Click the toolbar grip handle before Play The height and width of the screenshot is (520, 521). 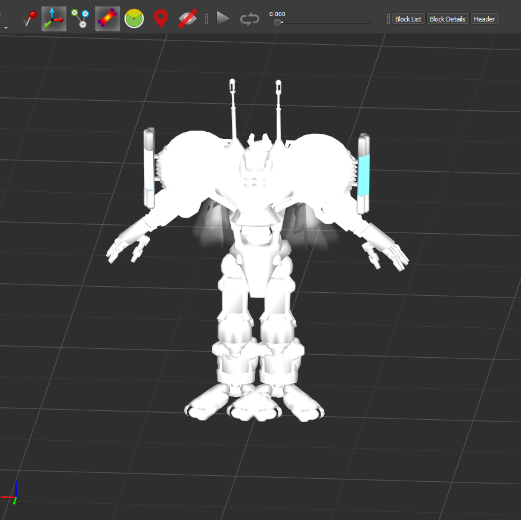207,19
